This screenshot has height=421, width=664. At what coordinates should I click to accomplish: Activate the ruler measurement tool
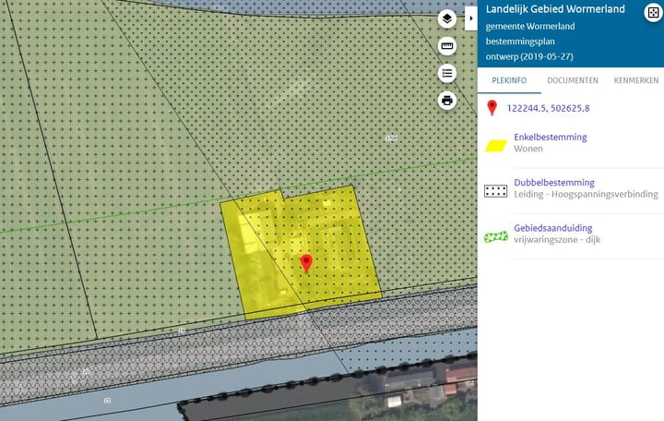(x=447, y=46)
